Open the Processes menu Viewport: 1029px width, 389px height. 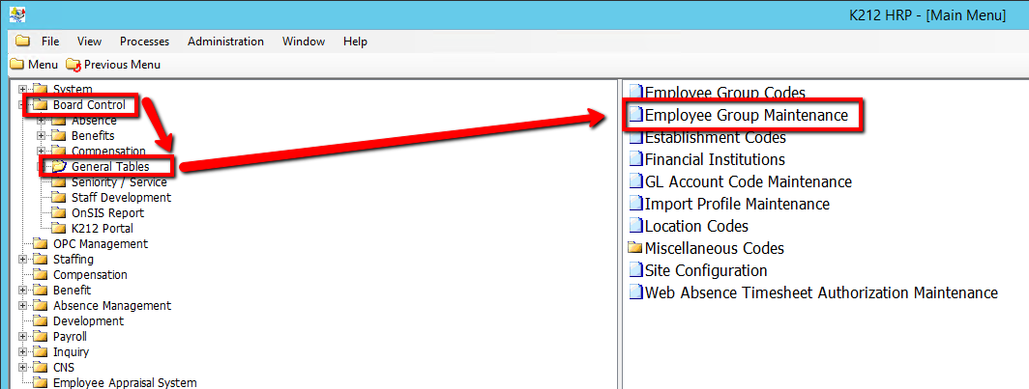coord(144,42)
